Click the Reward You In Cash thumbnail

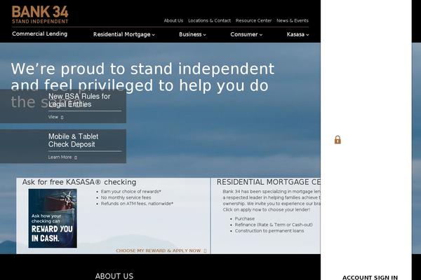(53, 218)
